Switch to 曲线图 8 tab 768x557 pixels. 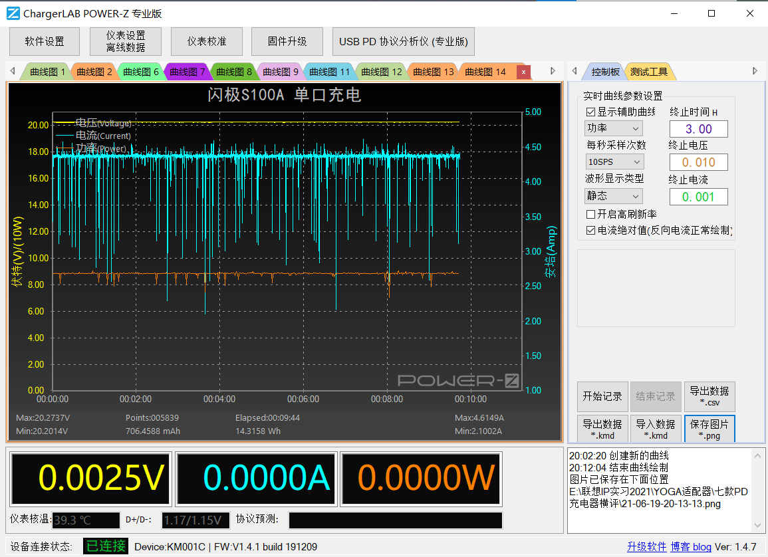pos(233,72)
